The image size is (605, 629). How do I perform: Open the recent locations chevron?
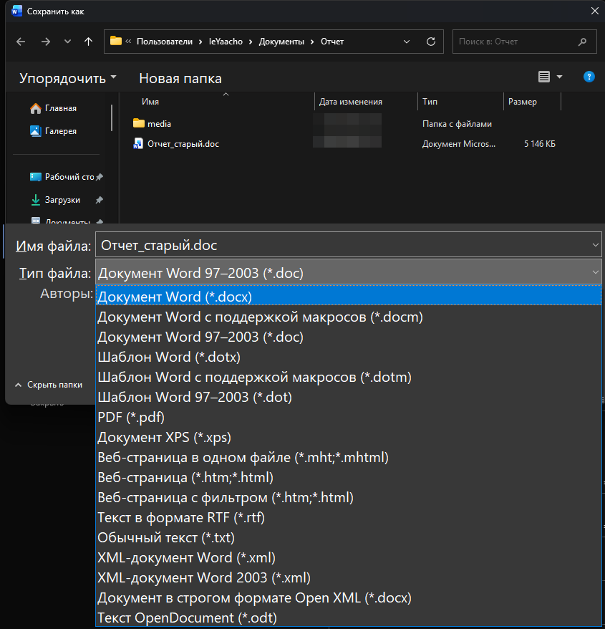(67, 42)
